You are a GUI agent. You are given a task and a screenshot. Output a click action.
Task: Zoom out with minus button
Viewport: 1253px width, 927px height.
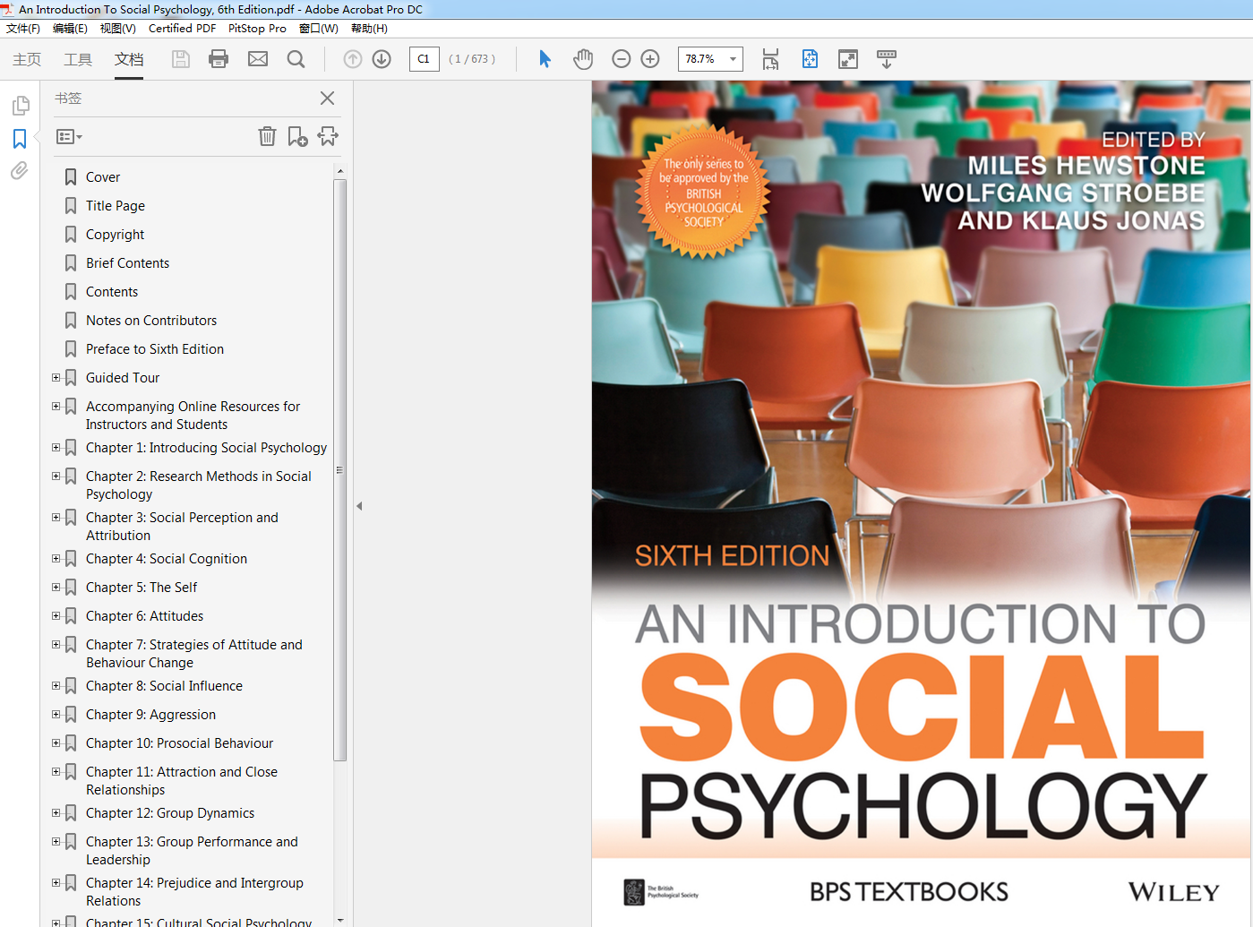pos(621,59)
